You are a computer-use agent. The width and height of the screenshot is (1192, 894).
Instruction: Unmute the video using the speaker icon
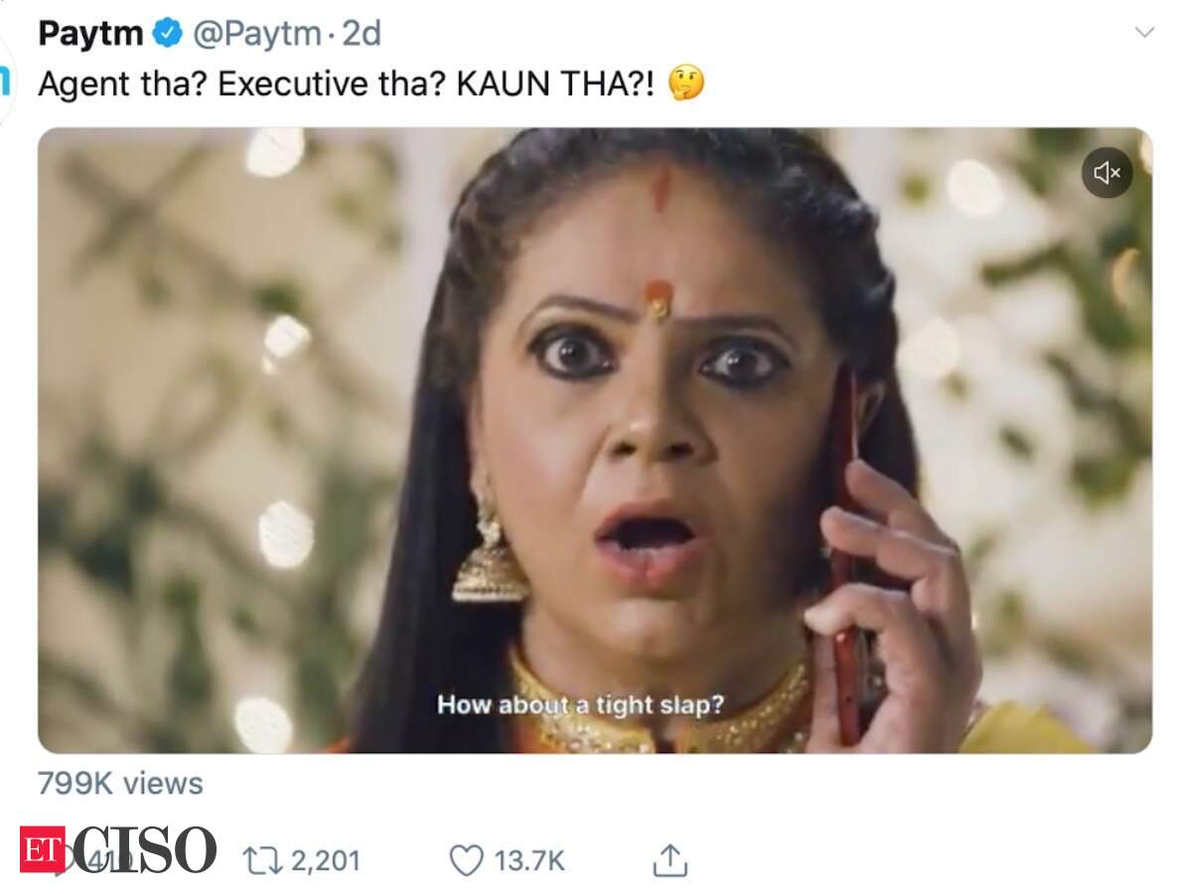[1107, 173]
